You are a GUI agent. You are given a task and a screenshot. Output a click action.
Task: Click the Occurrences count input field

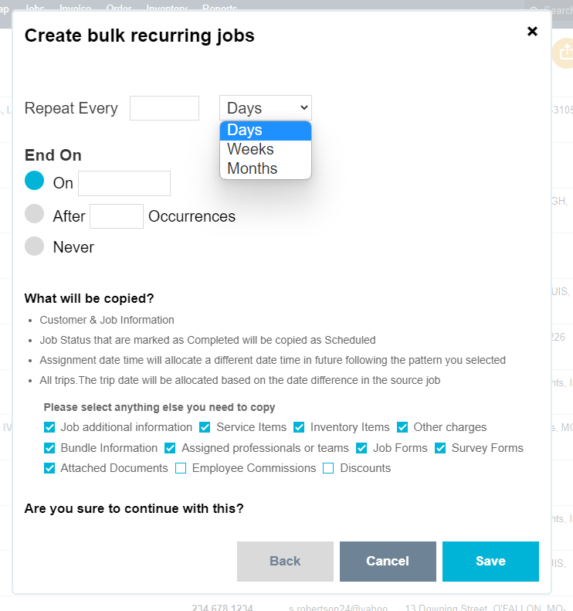(117, 216)
